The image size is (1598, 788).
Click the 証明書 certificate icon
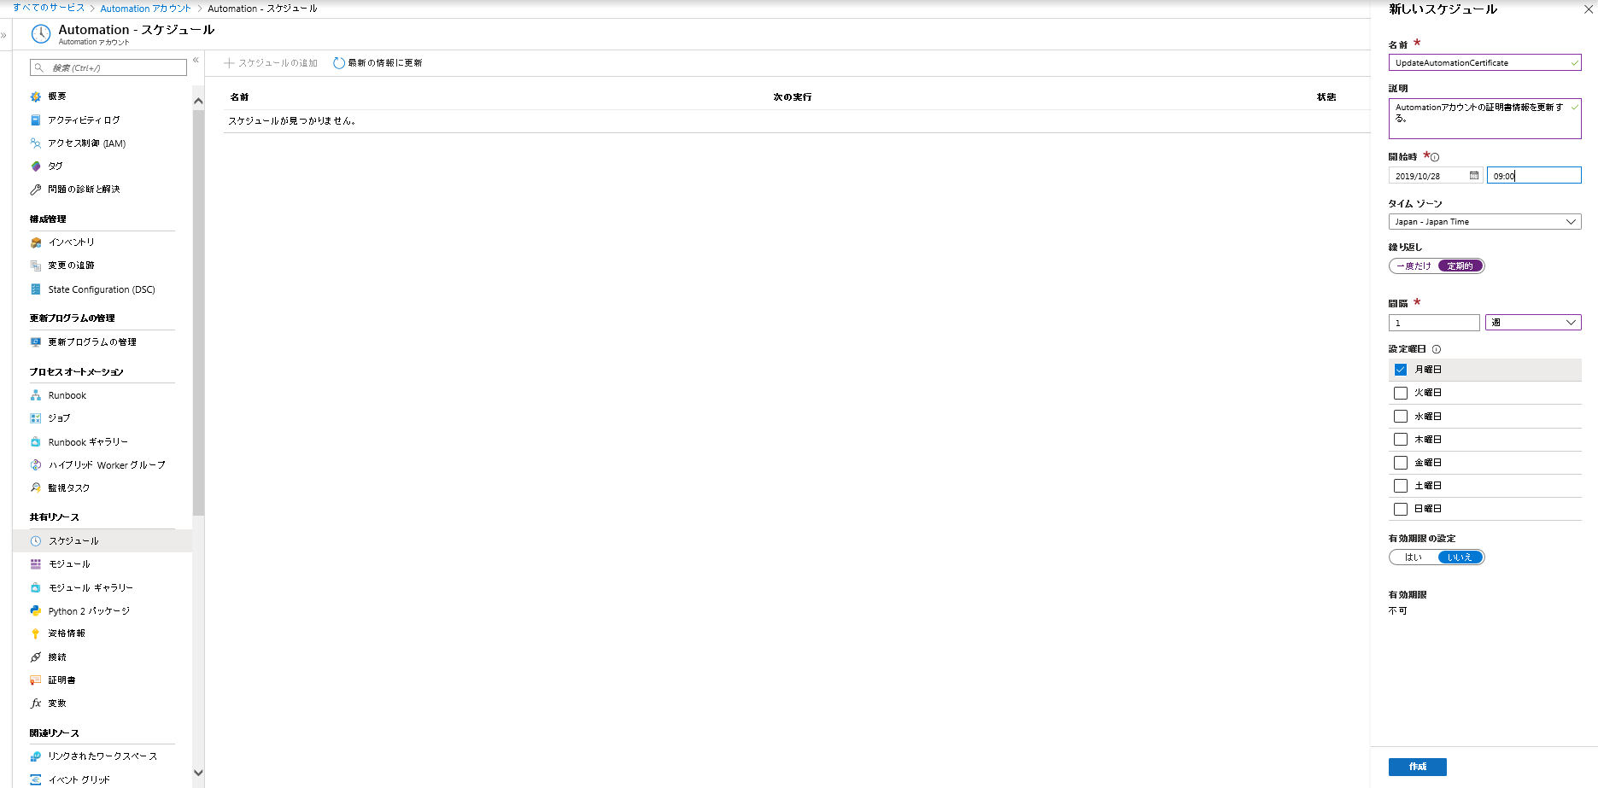coord(36,680)
